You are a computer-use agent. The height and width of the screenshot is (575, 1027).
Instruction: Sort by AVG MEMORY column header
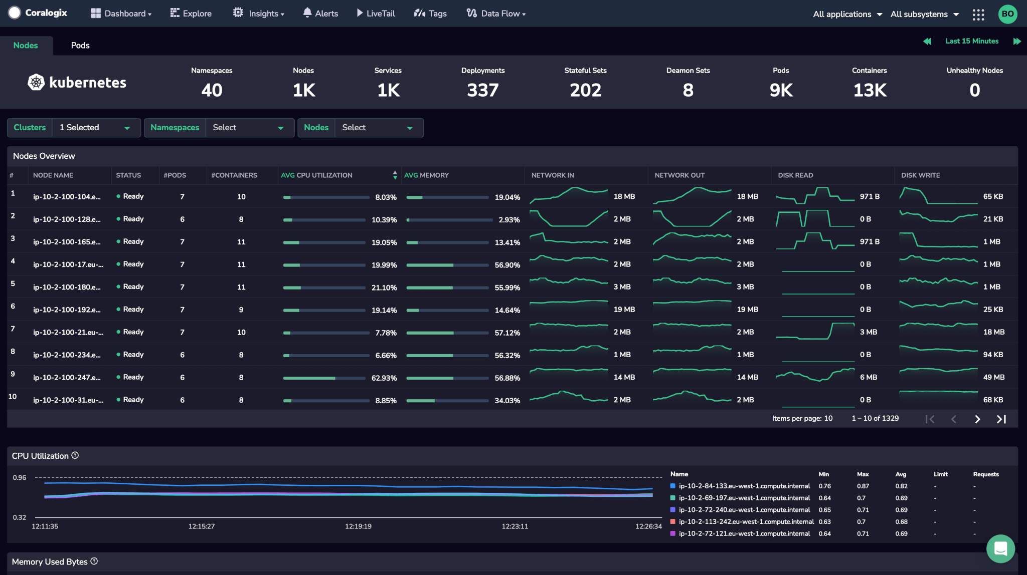coord(426,175)
